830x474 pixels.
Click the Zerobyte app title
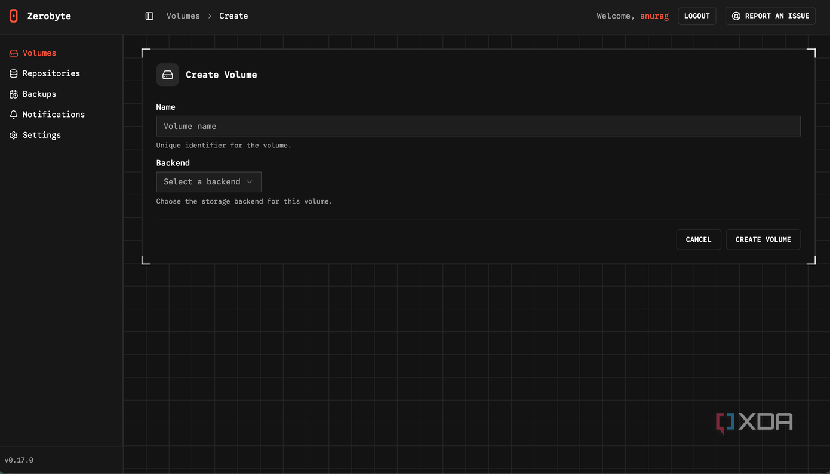click(49, 16)
